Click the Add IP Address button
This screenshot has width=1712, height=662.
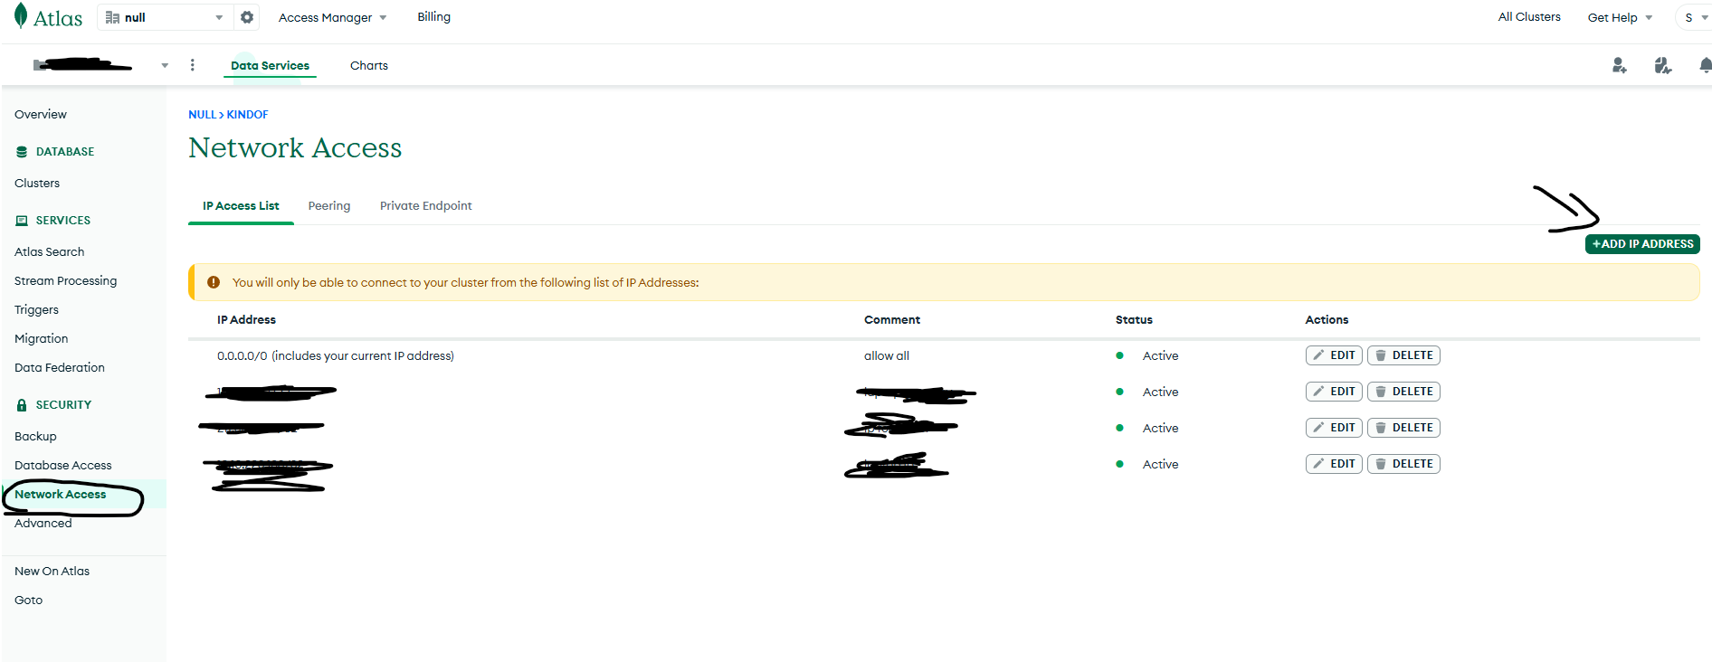coord(1642,244)
